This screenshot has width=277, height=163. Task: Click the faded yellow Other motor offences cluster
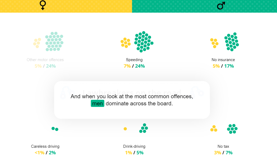click(37, 43)
